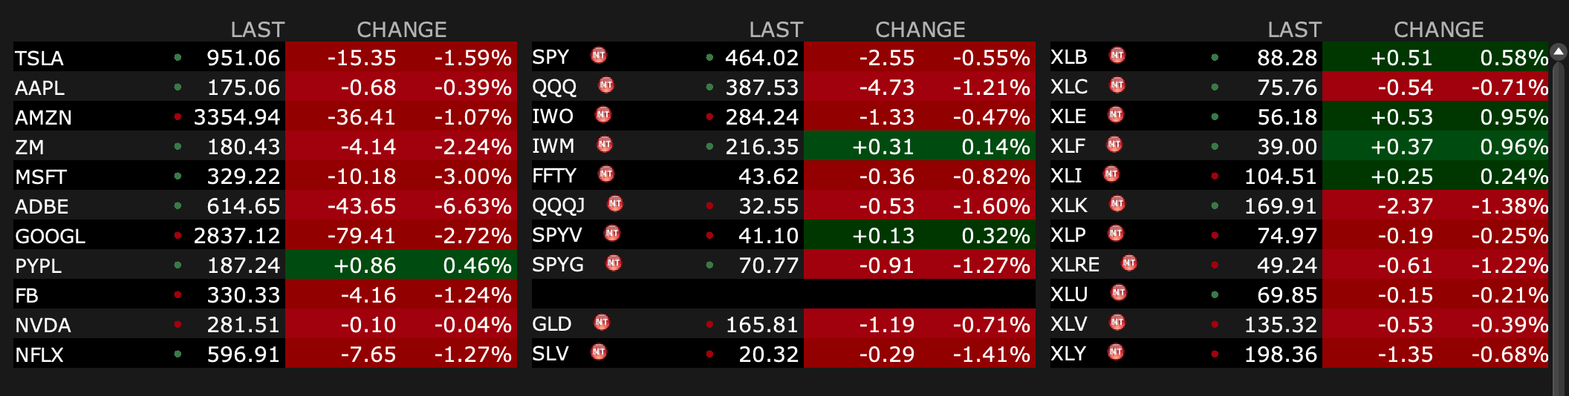Viewport: 1569px width, 396px height.
Task: Select the NT badge next to GLD
Action: pyautogui.click(x=602, y=323)
